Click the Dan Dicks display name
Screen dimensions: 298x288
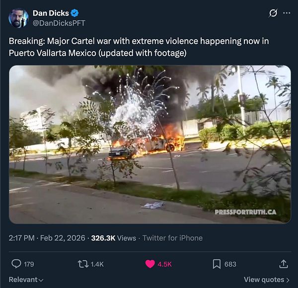[51, 13]
